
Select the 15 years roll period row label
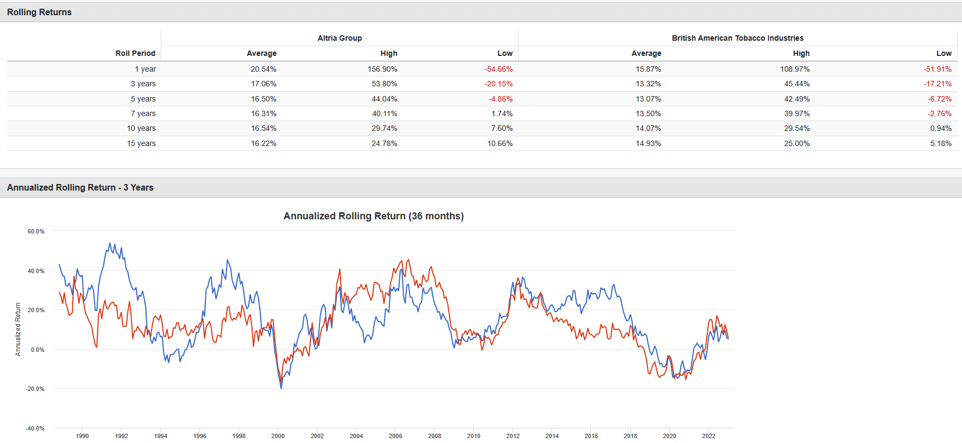141,143
